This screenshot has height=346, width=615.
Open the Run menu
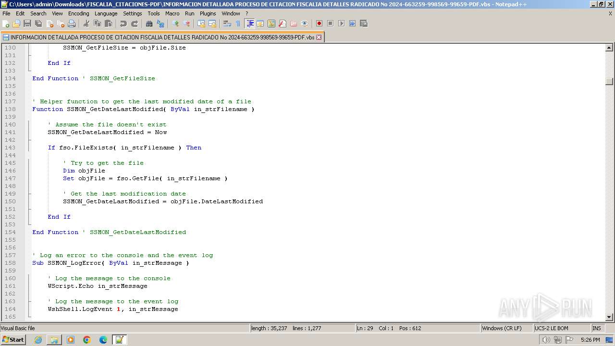(190, 13)
